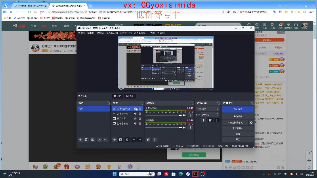
Task: Toggle visibility of the display capture source
Action: click(135, 123)
